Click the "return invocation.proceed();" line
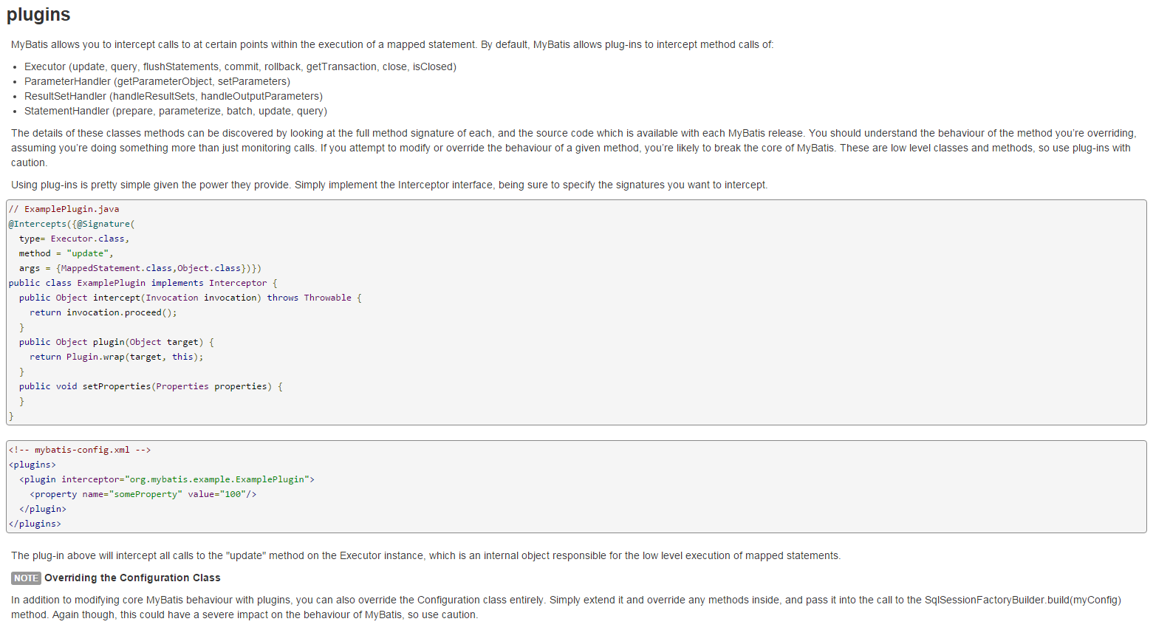Screen dimensions: 1153x630 [x=103, y=313]
